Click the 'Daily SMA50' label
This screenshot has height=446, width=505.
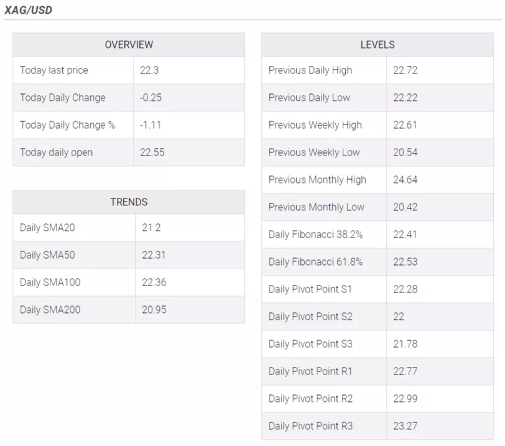(47, 255)
